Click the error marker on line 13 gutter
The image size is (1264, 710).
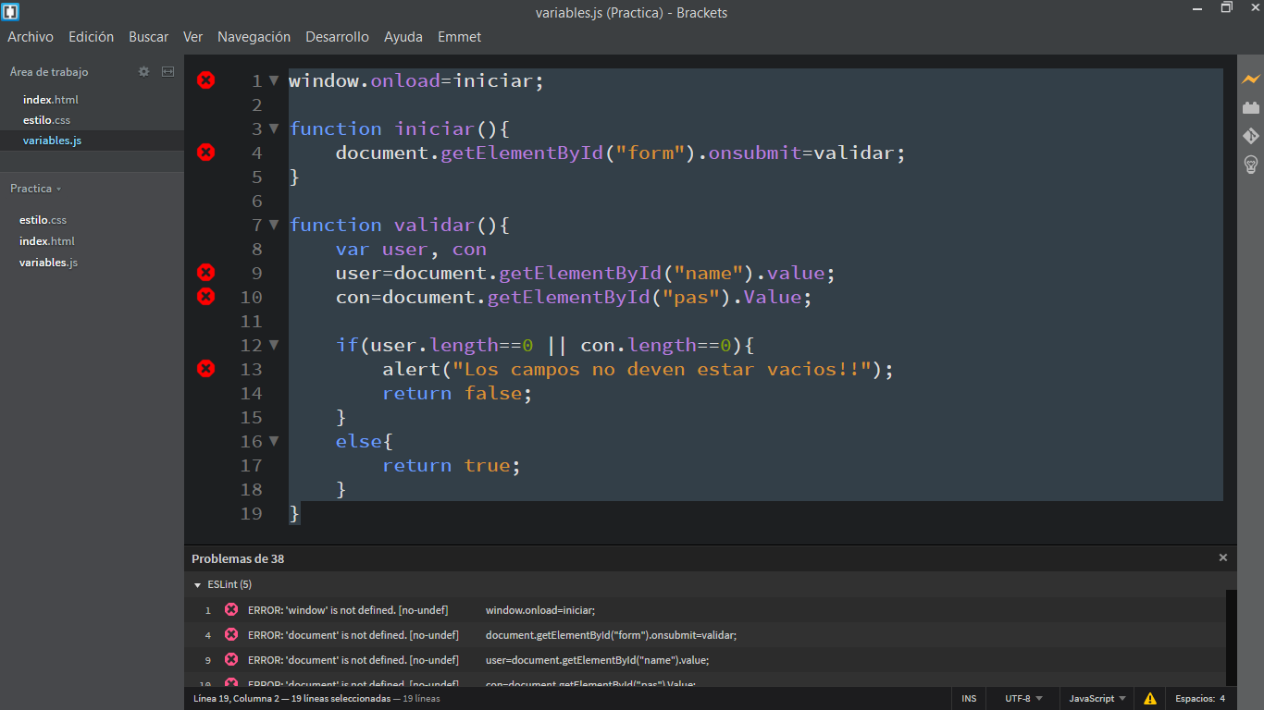pyautogui.click(x=206, y=369)
